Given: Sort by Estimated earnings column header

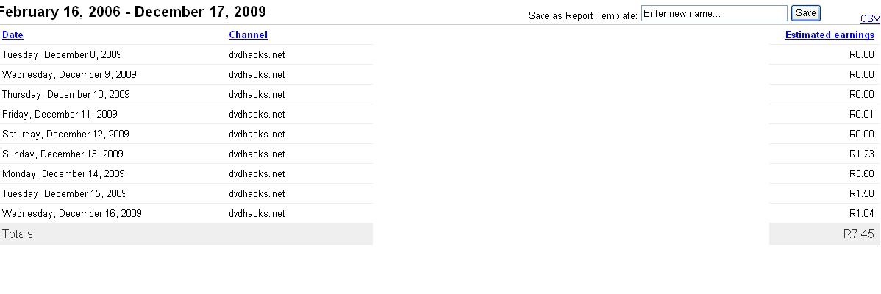Looking at the screenshot, I should tap(830, 35).
